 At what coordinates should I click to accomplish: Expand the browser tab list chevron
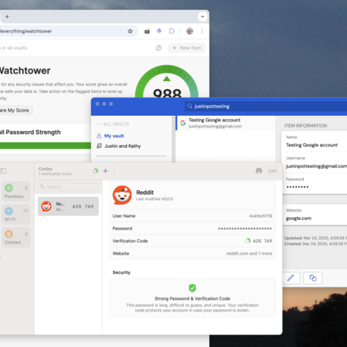(203, 17)
